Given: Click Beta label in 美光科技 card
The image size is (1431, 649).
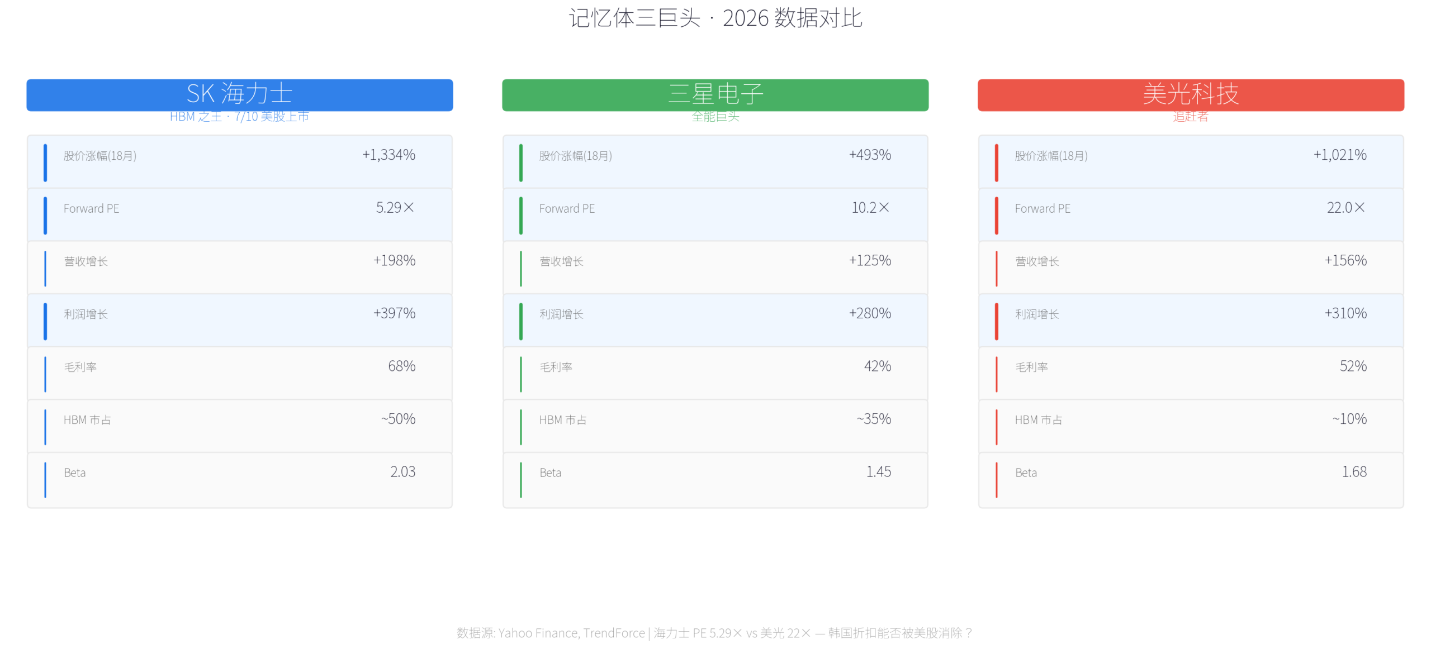Looking at the screenshot, I should pos(1026,473).
